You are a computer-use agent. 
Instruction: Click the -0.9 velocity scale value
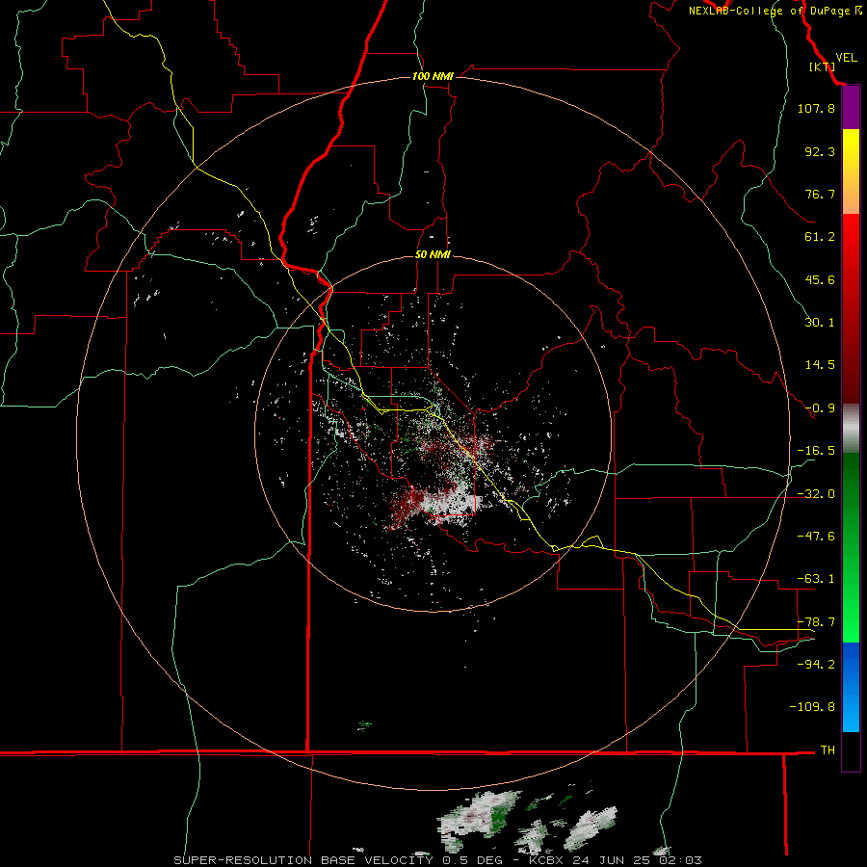click(820, 408)
